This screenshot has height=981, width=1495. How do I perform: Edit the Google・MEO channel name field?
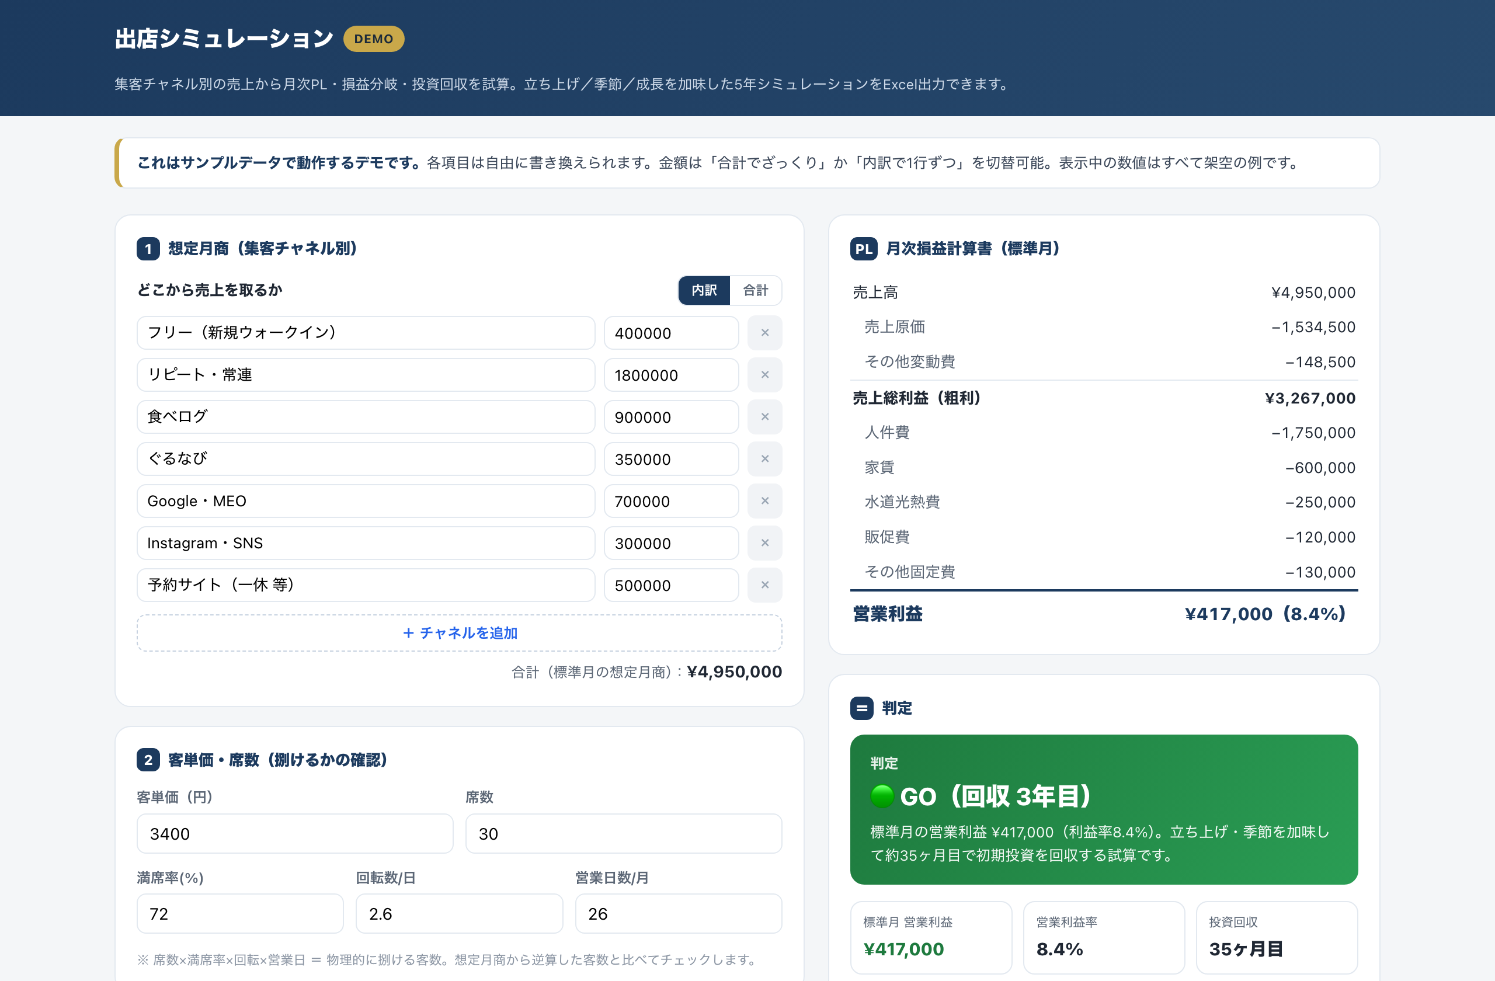366,501
